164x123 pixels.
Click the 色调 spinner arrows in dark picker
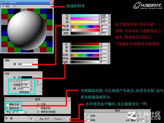(x=108, y=55)
